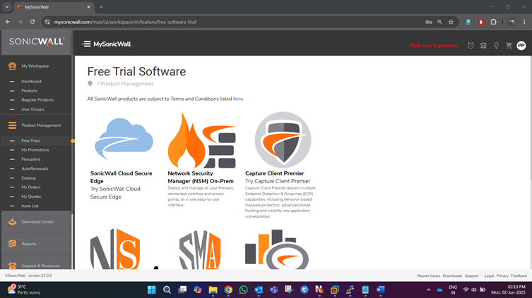532x298 pixels.
Task: Open weather widget showing 31°C
Action: [x=24, y=290]
